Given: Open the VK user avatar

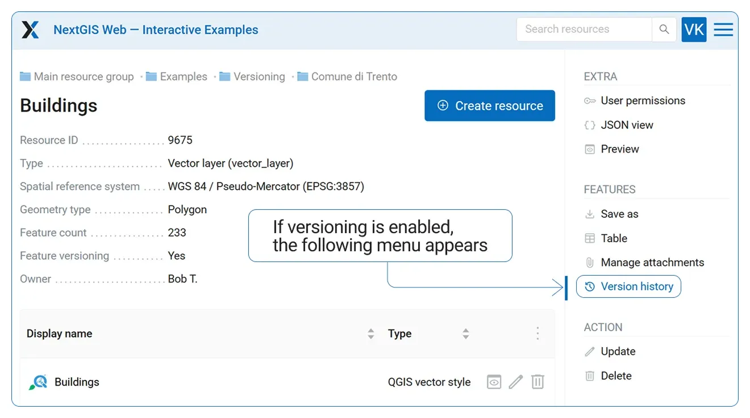Looking at the screenshot, I should point(694,29).
